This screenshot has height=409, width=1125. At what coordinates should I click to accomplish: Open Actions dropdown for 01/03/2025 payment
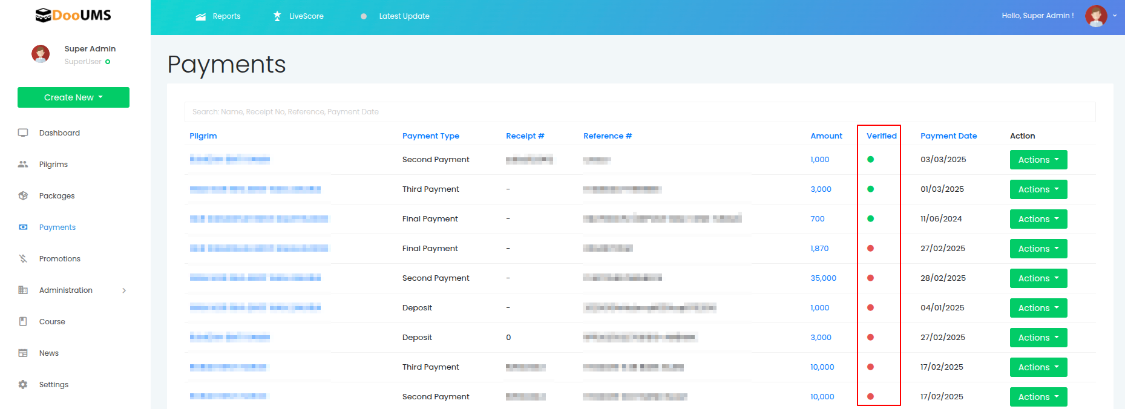(1038, 189)
